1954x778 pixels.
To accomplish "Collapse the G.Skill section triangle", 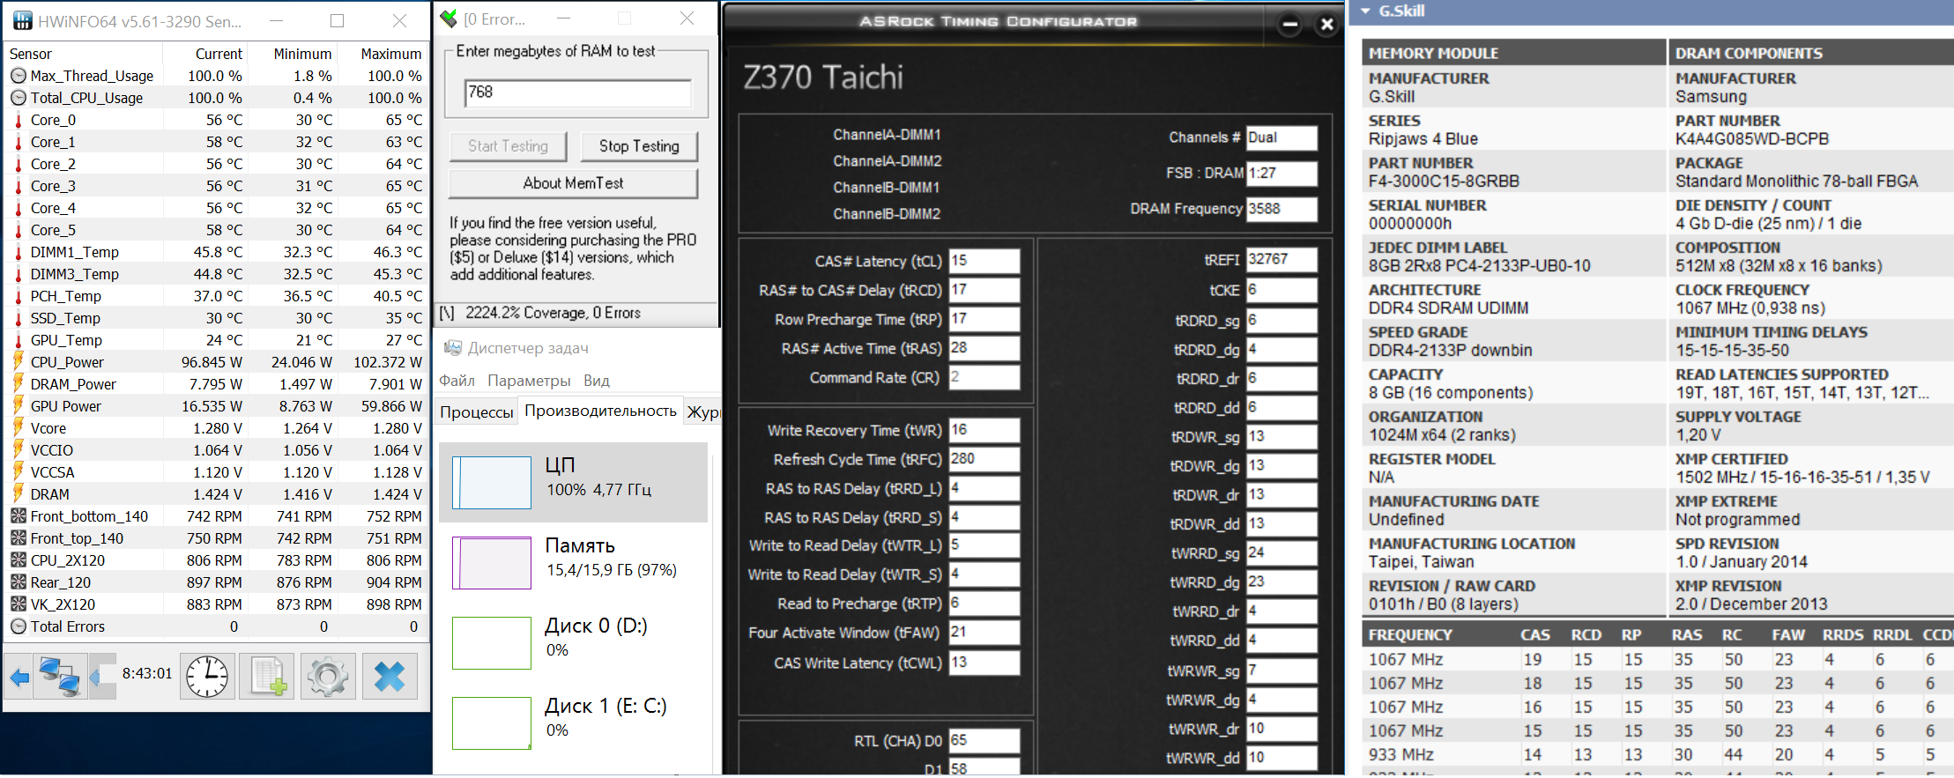I will click(1366, 11).
